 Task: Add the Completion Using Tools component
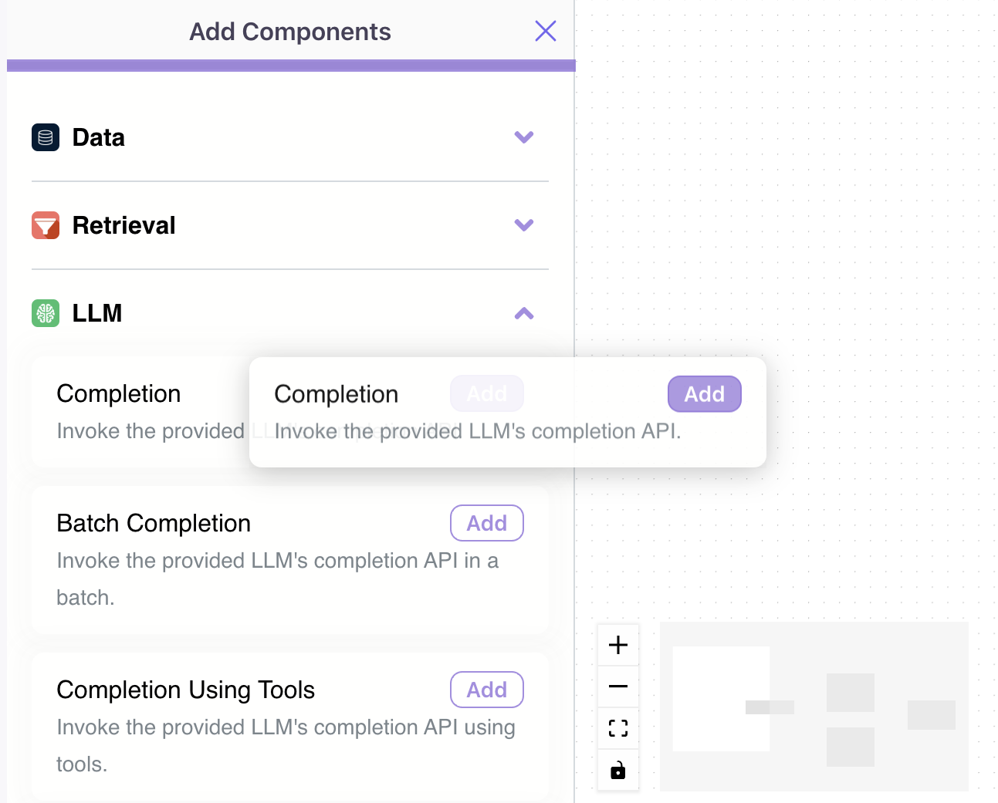[487, 690]
